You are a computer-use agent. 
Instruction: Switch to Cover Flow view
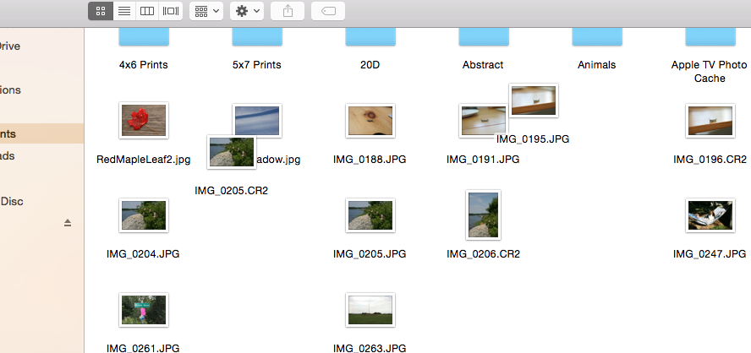coord(171,11)
